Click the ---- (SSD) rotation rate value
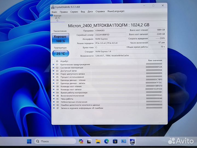The height and width of the screenshot is (148, 197). coord(157,38)
